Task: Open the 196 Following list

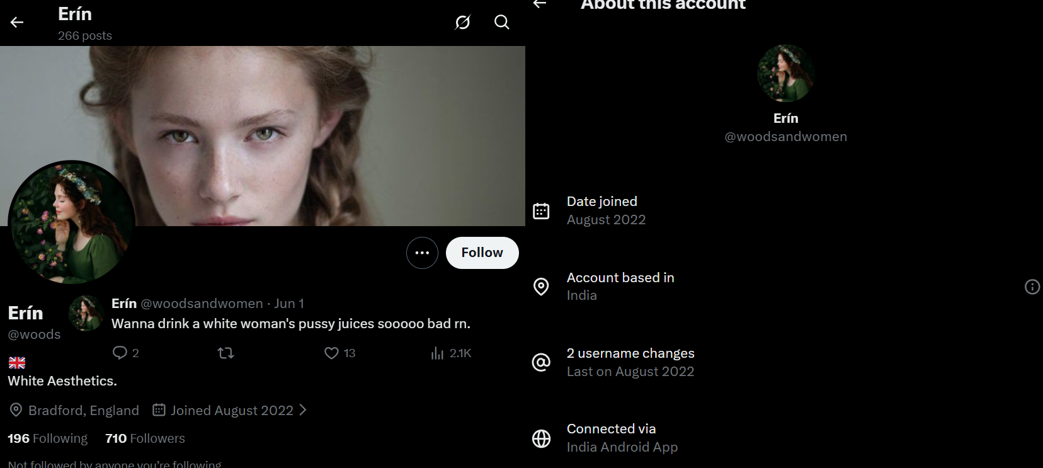Action: (x=48, y=438)
